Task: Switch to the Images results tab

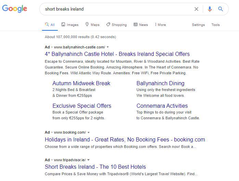Action: tap(70, 25)
